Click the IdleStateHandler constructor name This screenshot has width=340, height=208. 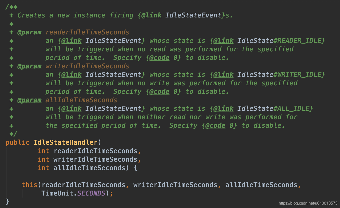pos(65,142)
